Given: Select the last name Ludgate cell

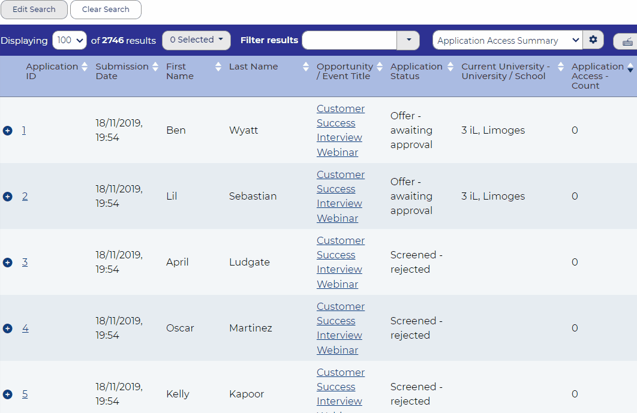Looking at the screenshot, I should coord(250,263).
